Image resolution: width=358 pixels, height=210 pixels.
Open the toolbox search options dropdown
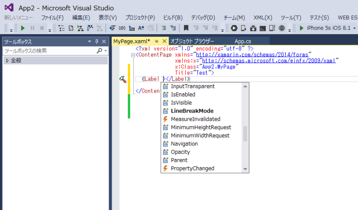pyautogui.click(x=106, y=51)
